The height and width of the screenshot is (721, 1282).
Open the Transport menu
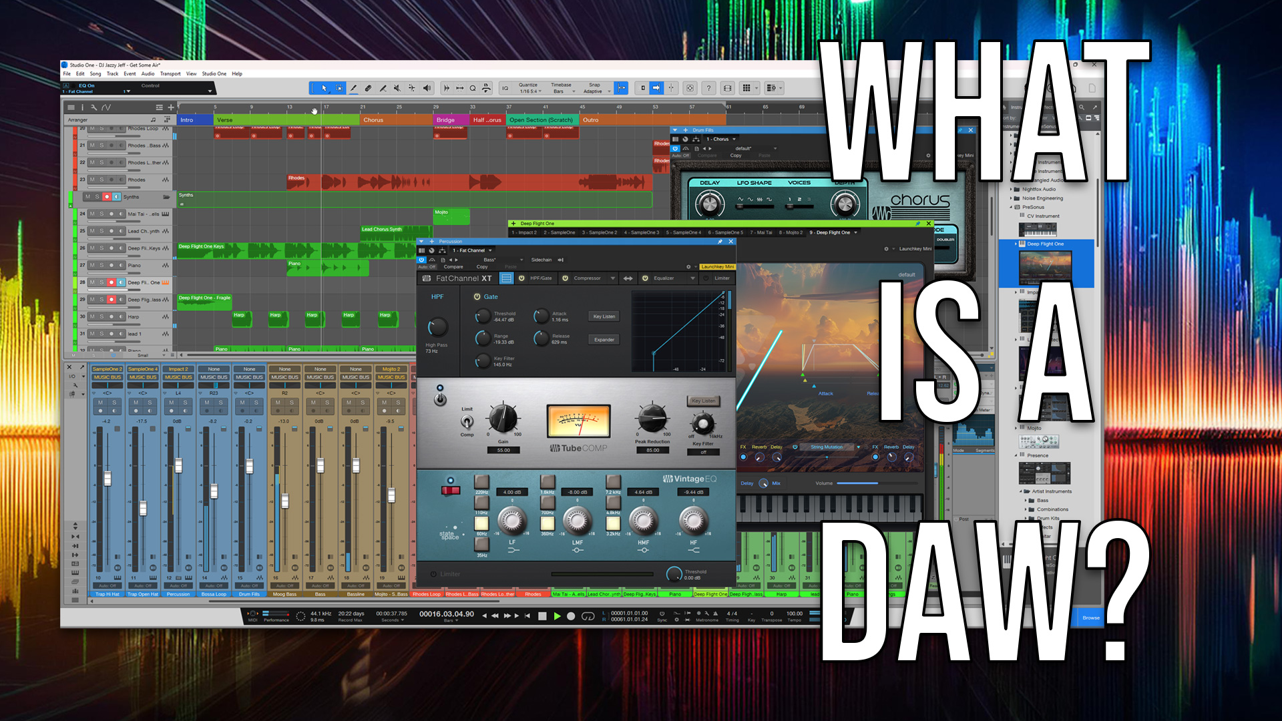point(170,74)
